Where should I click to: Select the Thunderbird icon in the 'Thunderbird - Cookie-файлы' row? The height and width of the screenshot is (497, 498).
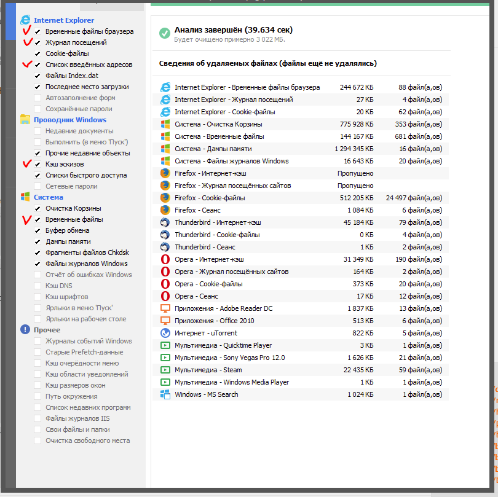(165, 235)
